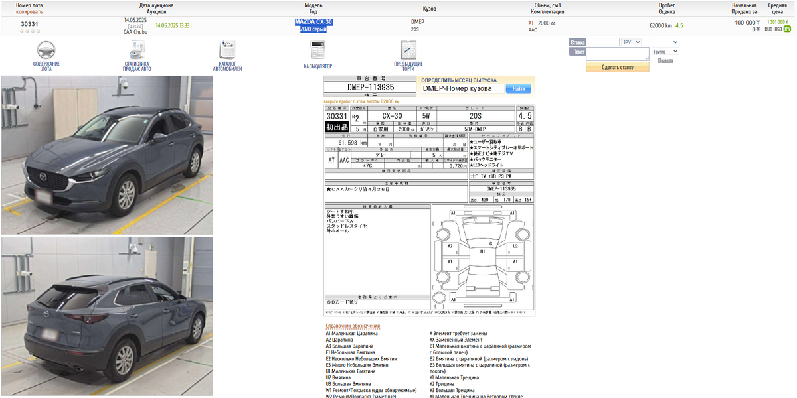797x398 pixels.
Task: Open the 'Правила' rules link
Action: 665,60
